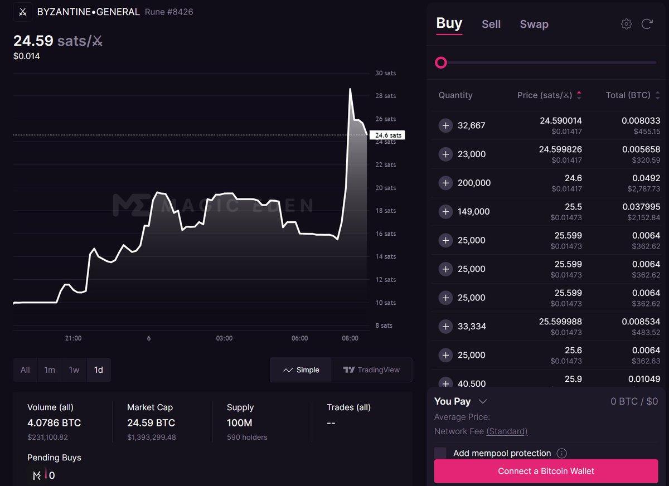This screenshot has width=669, height=486.
Task: Sort by Price (sats) column arrows
Action: click(579, 95)
